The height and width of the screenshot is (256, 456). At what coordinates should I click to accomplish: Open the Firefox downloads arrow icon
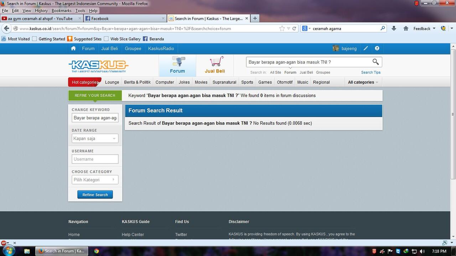coord(394,28)
